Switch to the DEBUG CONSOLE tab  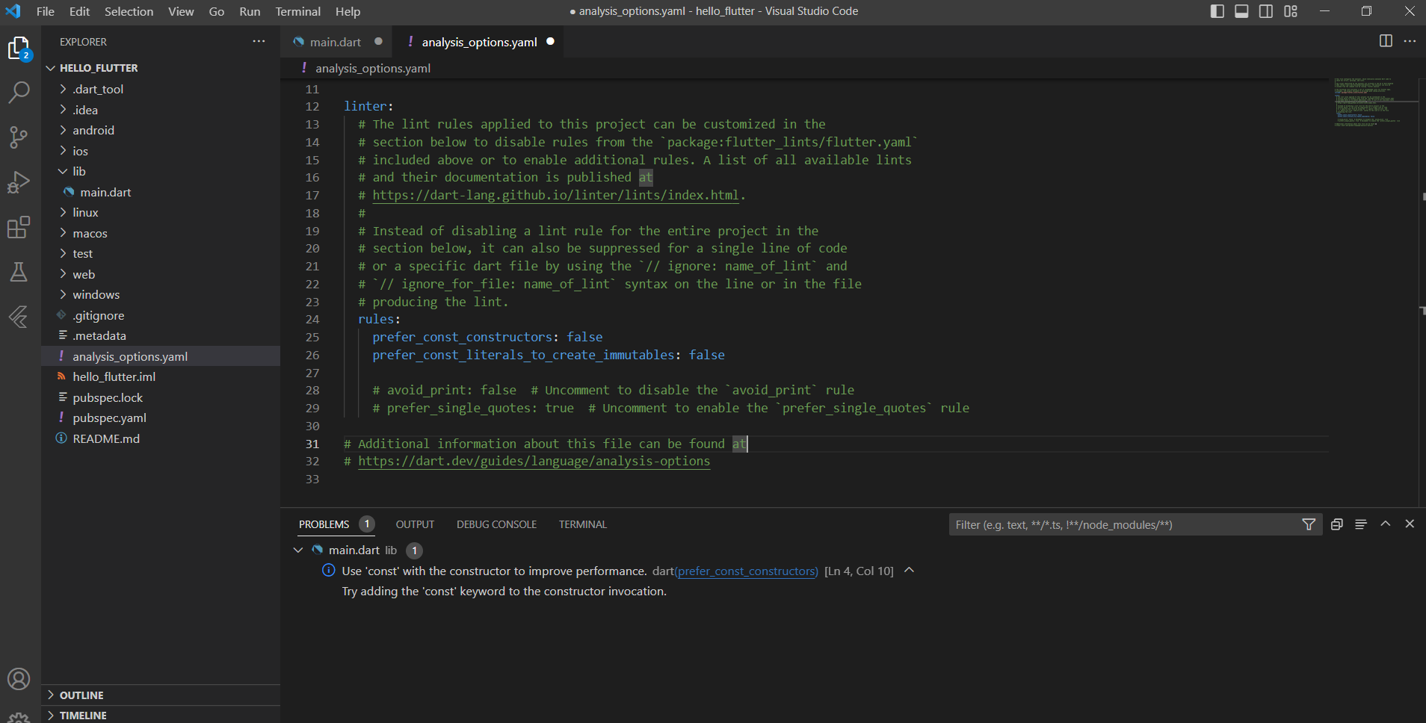(x=496, y=524)
